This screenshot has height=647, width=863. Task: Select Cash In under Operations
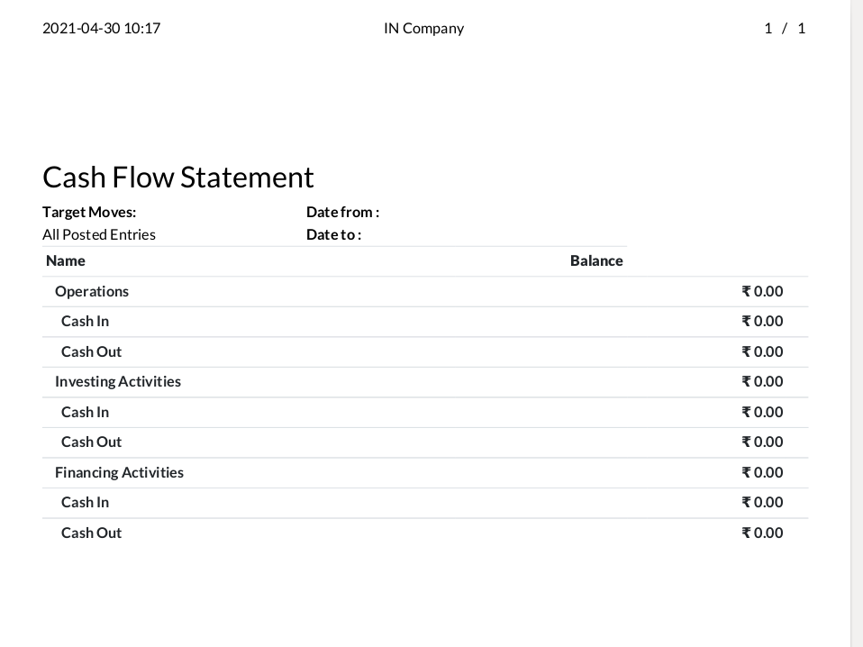pos(85,321)
